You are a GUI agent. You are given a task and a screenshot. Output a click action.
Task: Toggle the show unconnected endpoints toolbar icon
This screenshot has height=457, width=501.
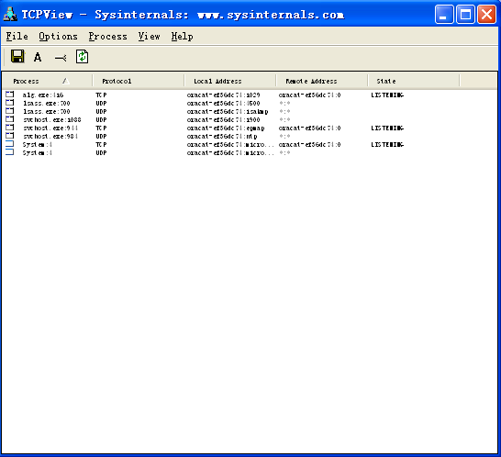click(61, 58)
